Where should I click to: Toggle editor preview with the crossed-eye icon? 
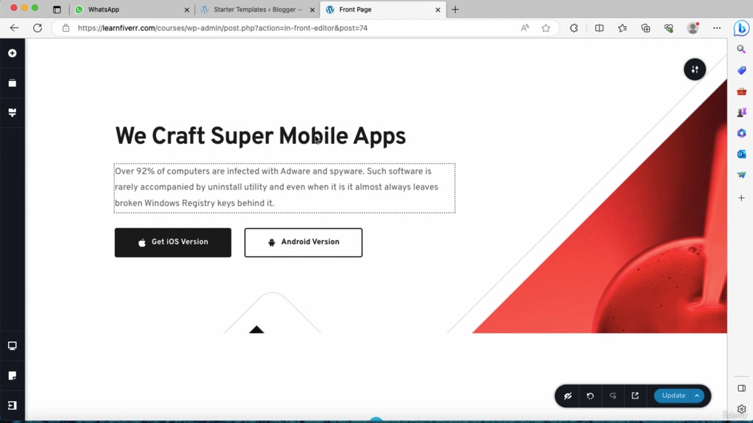coord(568,396)
